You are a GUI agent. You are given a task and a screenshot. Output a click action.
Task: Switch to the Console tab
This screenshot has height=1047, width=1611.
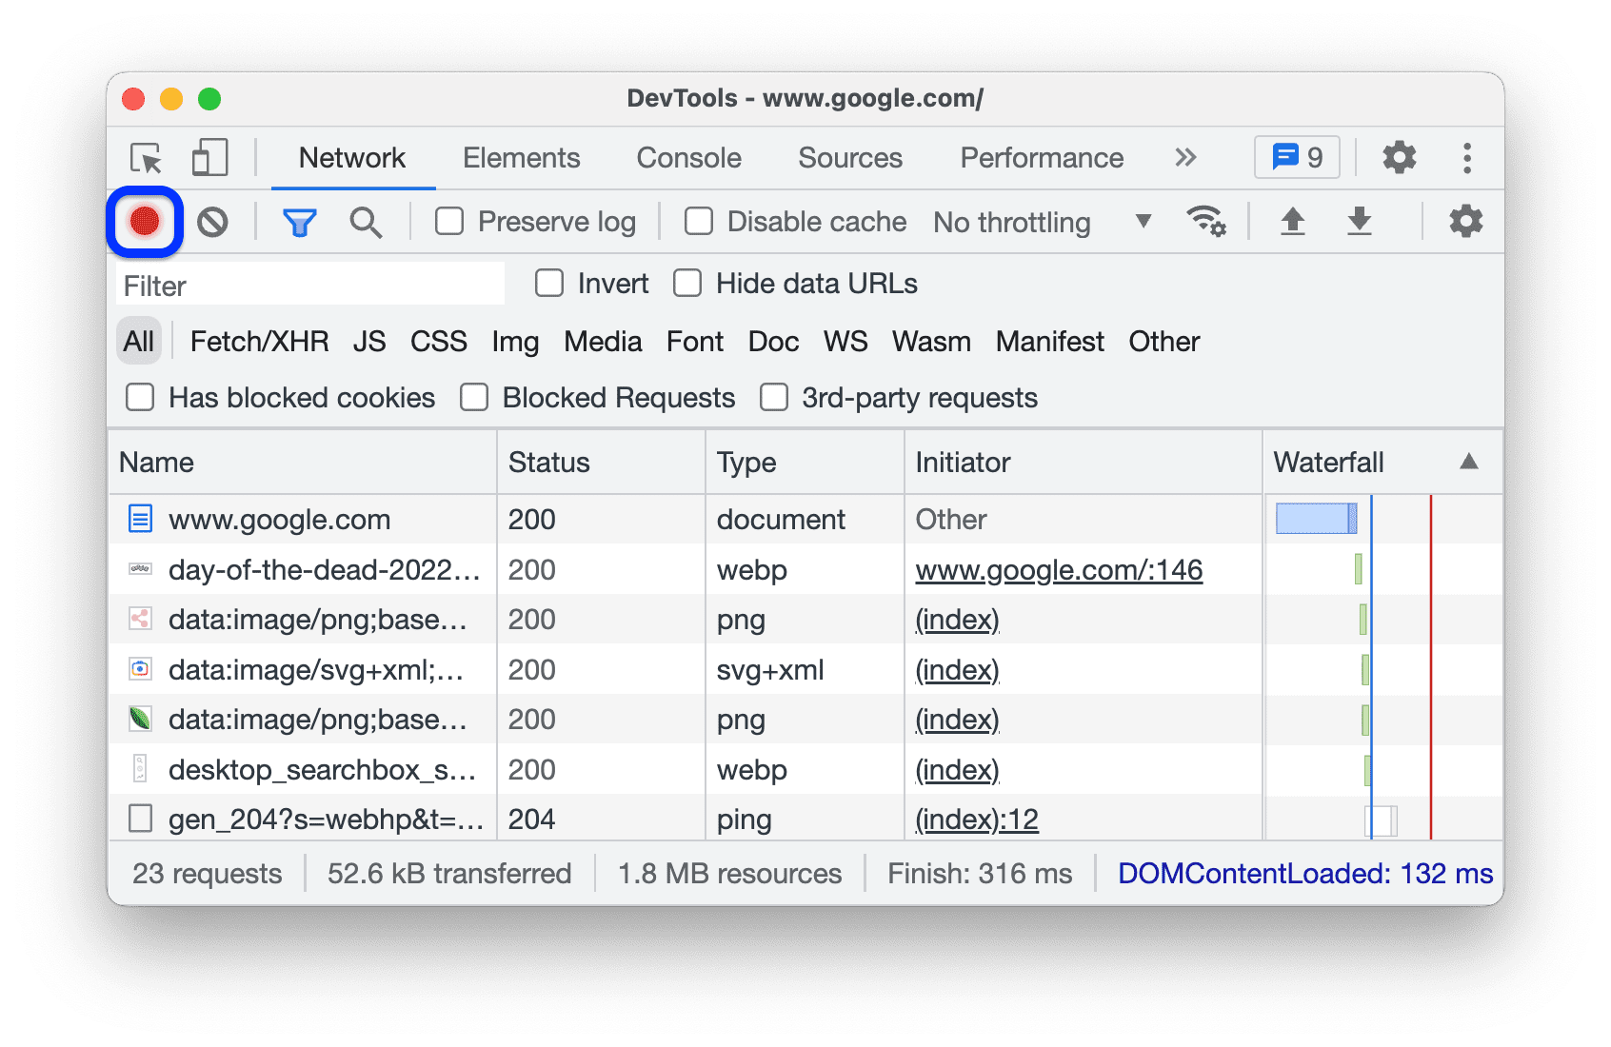pos(687,158)
